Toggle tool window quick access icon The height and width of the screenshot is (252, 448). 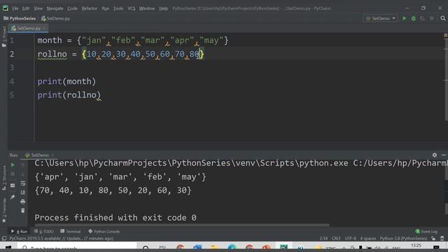click(x=4, y=238)
